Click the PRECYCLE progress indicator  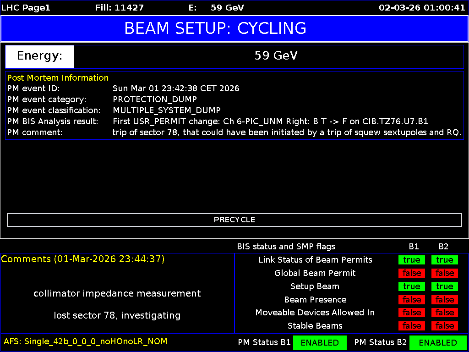click(234, 220)
